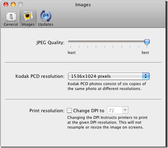Click the General tab label
Screen dimensions: 168x148
tap(11, 24)
